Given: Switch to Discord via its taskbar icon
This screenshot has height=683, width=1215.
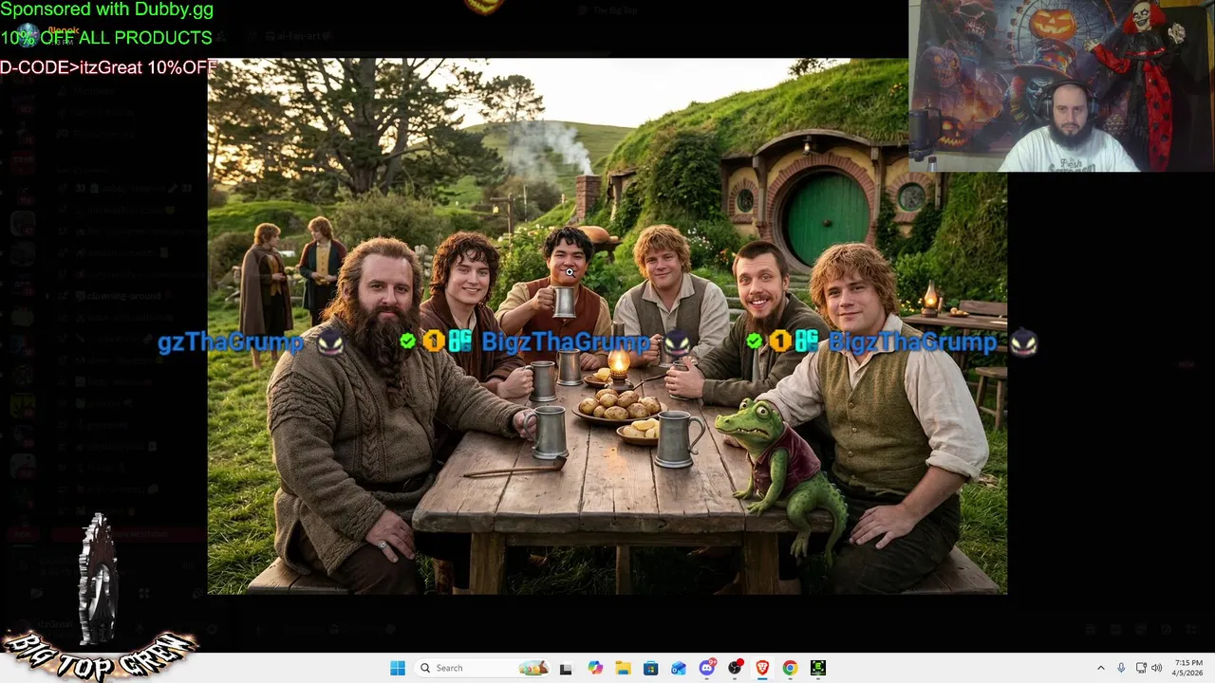Looking at the screenshot, I should coord(707,668).
